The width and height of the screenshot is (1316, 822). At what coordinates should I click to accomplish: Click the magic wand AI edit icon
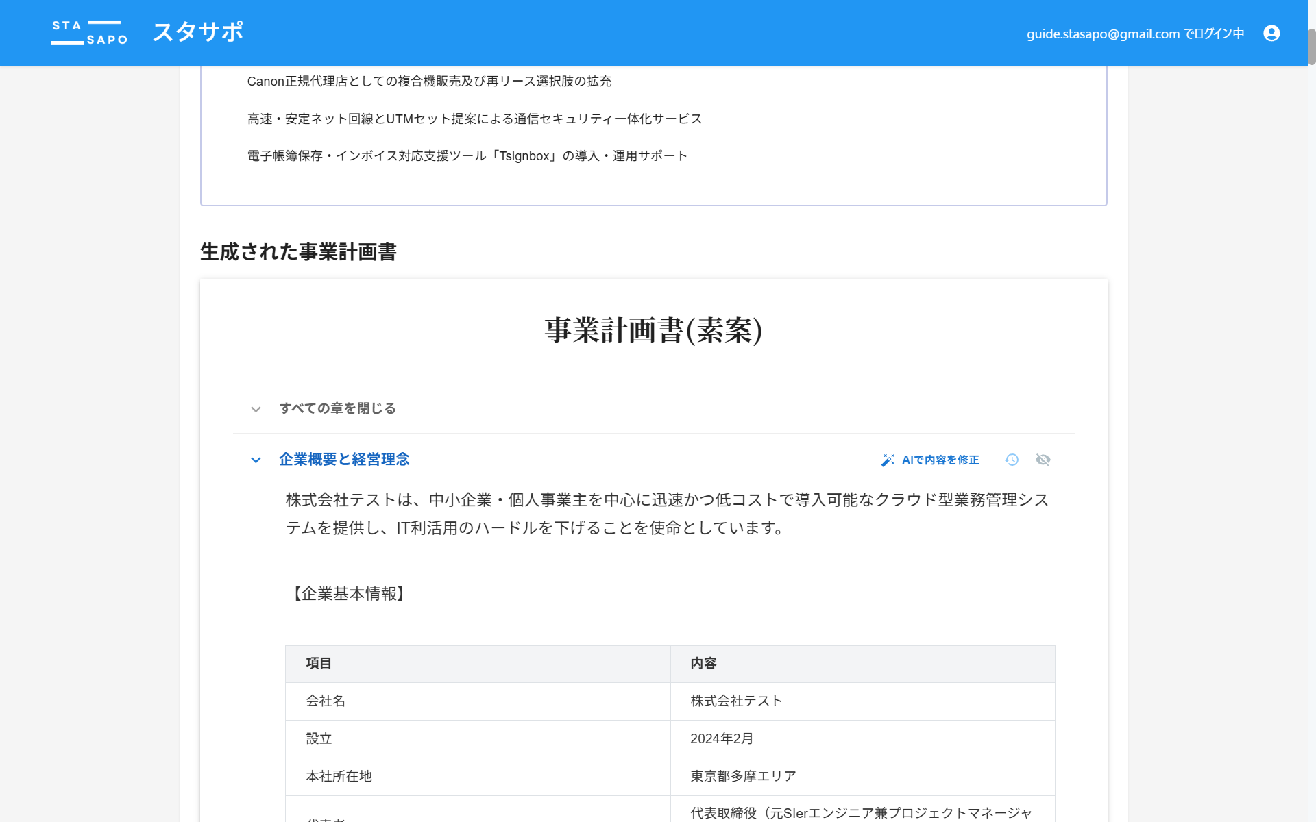[x=888, y=460]
